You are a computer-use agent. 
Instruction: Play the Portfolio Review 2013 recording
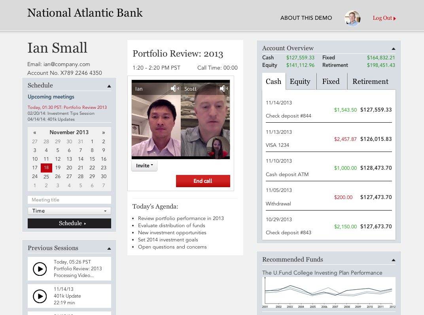tap(40, 269)
